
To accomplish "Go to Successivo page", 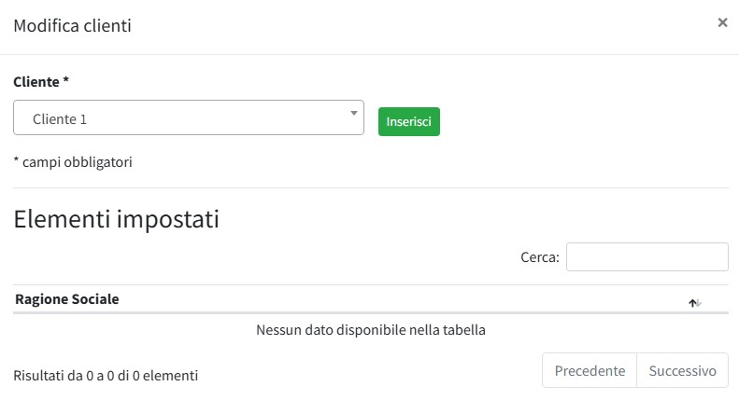I will coord(682,370).
